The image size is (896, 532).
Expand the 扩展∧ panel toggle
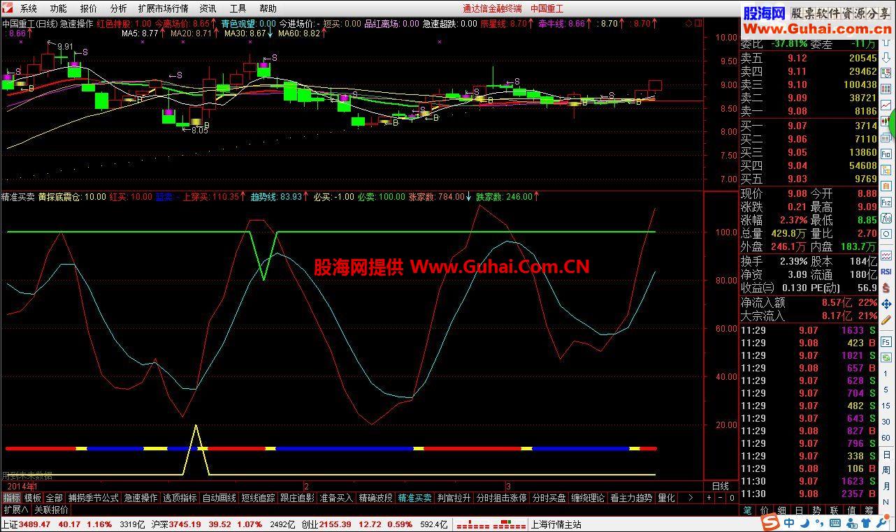[16, 510]
